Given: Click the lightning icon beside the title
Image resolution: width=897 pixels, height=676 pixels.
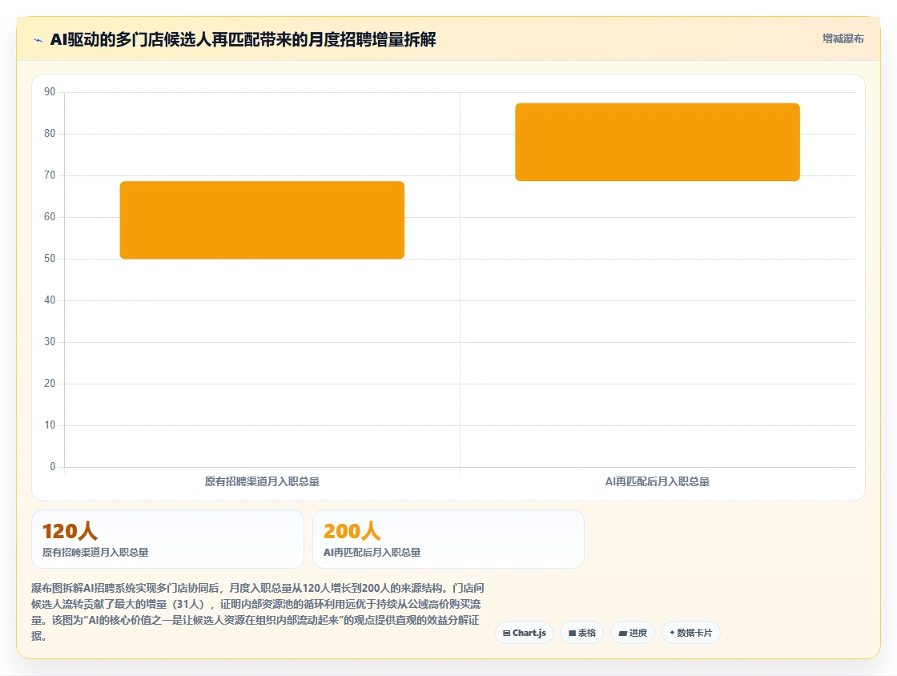Looking at the screenshot, I should pyautogui.click(x=38, y=40).
